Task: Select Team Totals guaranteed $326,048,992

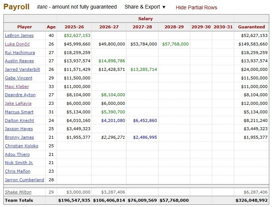Action: pyautogui.click(x=251, y=200)
